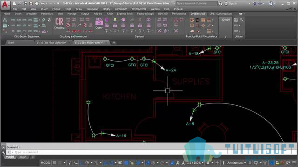Toggle hardware acceleration icon in status bar
The width and height of the screenshot is (298, 167).
272,163
